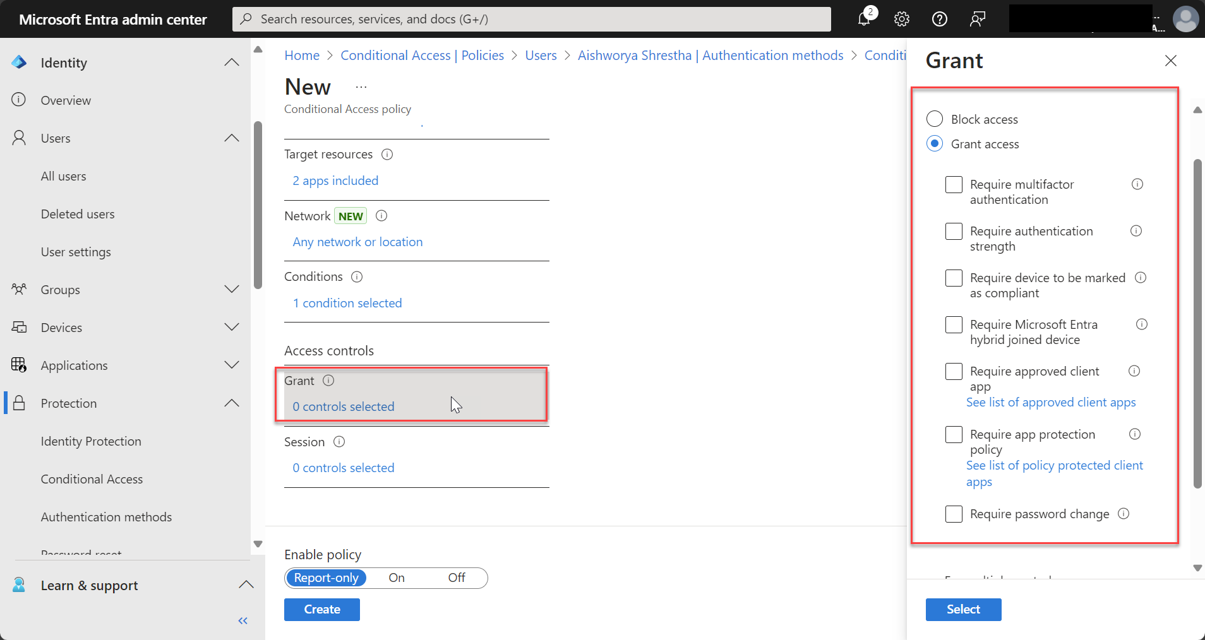Click info icon for hybrid joined device
Image resolution: width=1205 pixels, height=640 pixels.
[x=1142, y=324]
